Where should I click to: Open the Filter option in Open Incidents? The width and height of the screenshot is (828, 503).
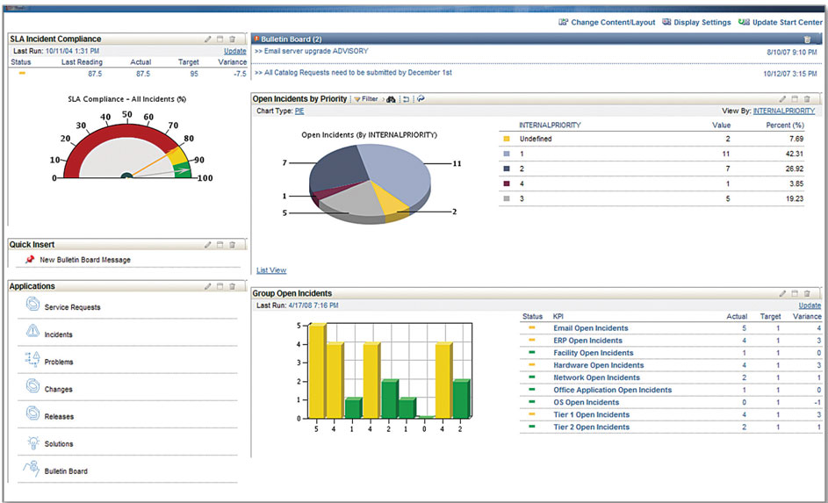point(365,99)
